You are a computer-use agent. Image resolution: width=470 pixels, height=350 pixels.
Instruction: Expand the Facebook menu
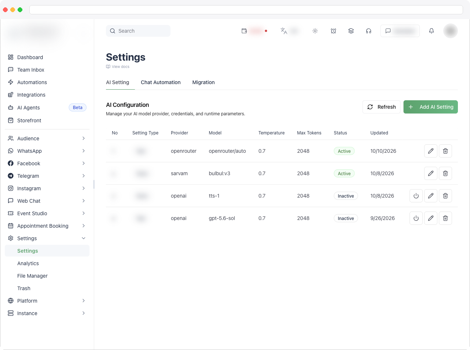(47, 163)
